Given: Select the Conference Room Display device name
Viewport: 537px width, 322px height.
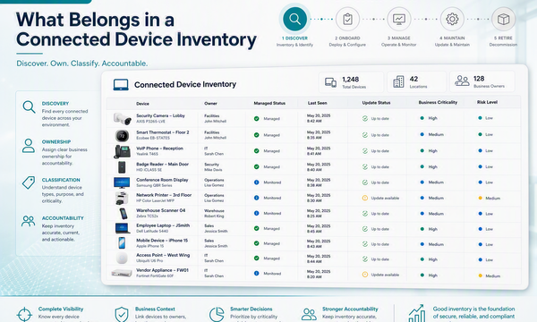Looking at the screenshot, I should point(162,180).
